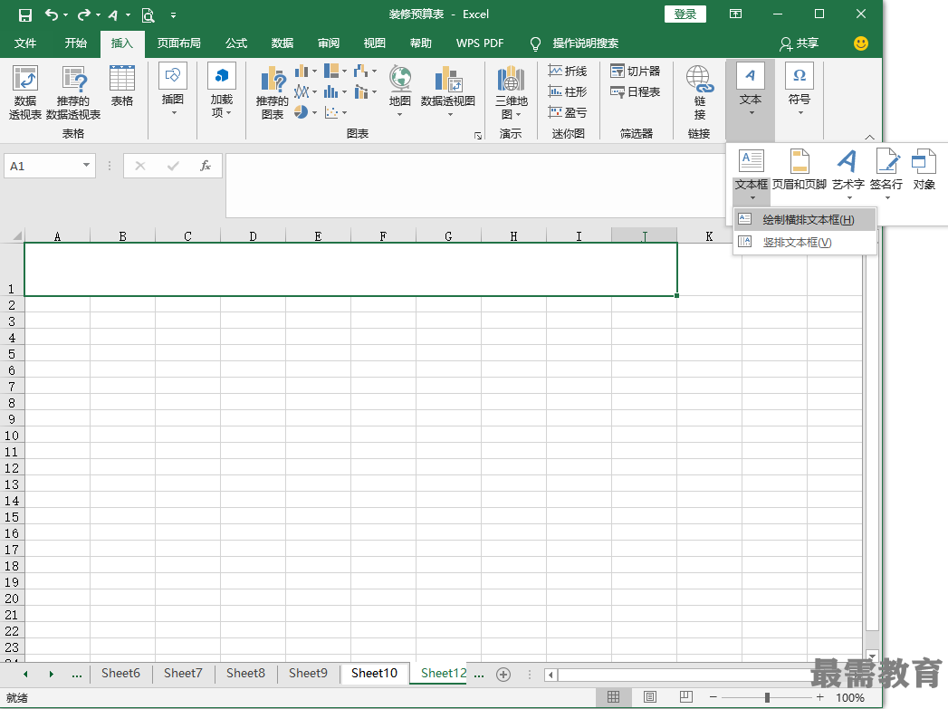This screenshot has width=948, height=709.
Task: Click the Save icon in quick access toolbar
Action: [24, 15]
